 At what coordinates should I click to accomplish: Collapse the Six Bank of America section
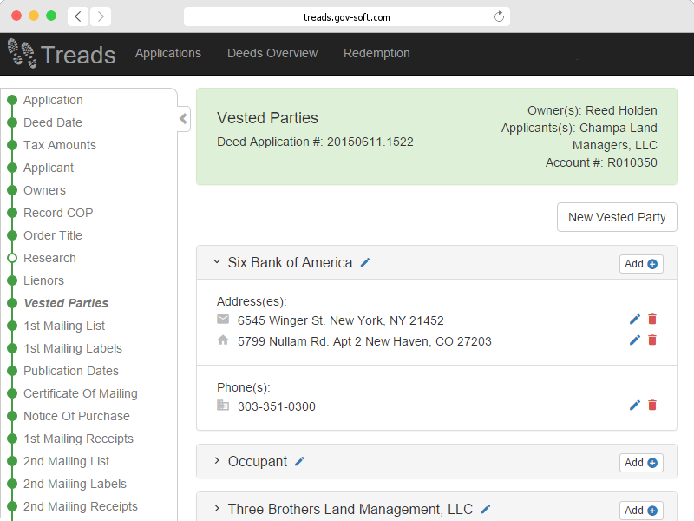click(217, 262)
